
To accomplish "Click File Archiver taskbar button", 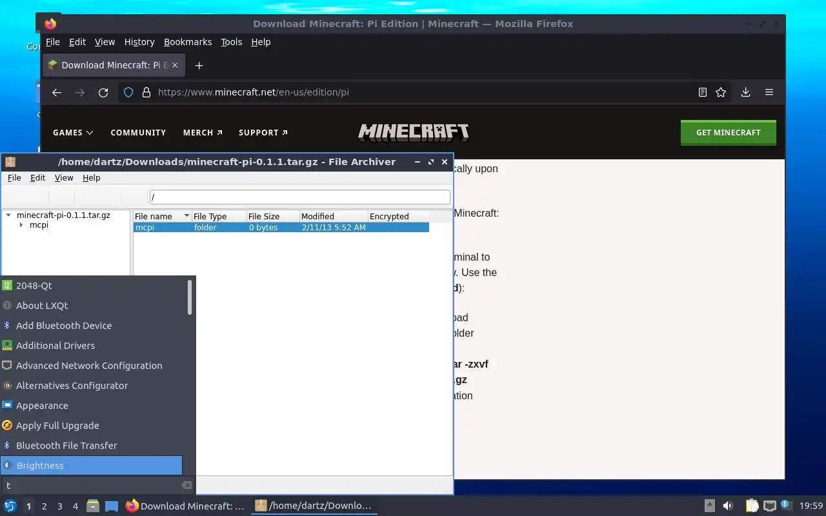I will [x=314, y=506].
